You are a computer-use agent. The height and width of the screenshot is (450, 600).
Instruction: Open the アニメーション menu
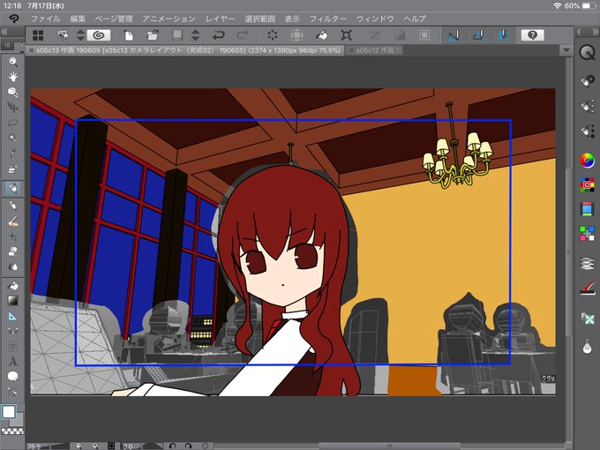click(x=169, y=19)
